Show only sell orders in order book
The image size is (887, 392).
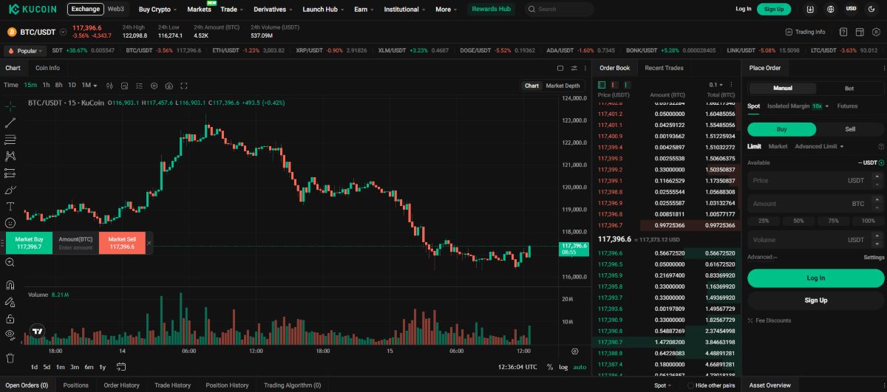tap(615, 85)
